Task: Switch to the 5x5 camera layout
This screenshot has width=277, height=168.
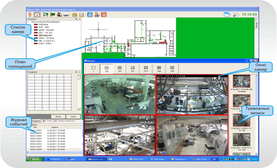Action: tap(172, 69)
